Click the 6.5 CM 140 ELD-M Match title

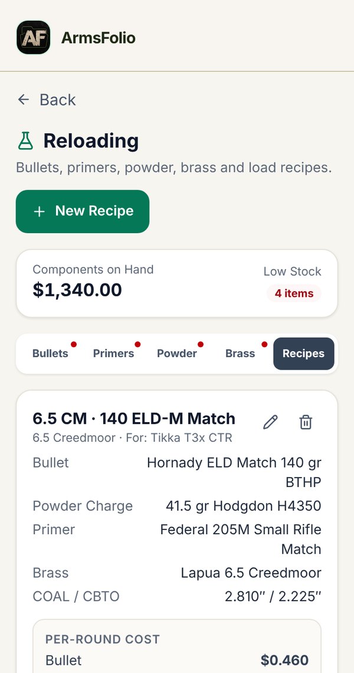tap(134, 419)
